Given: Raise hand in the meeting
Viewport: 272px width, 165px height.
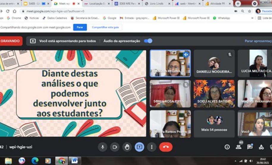Looking at the screenshot, I should (x=127, y=147).
